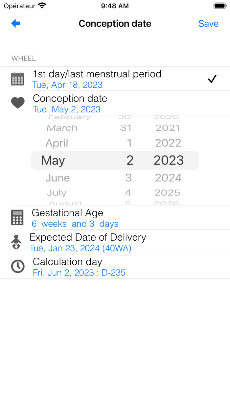Click the calculator icon for Gestational Age
Image resolution: width=230 pixels, height=409 pixels.
tap(17, 218)
